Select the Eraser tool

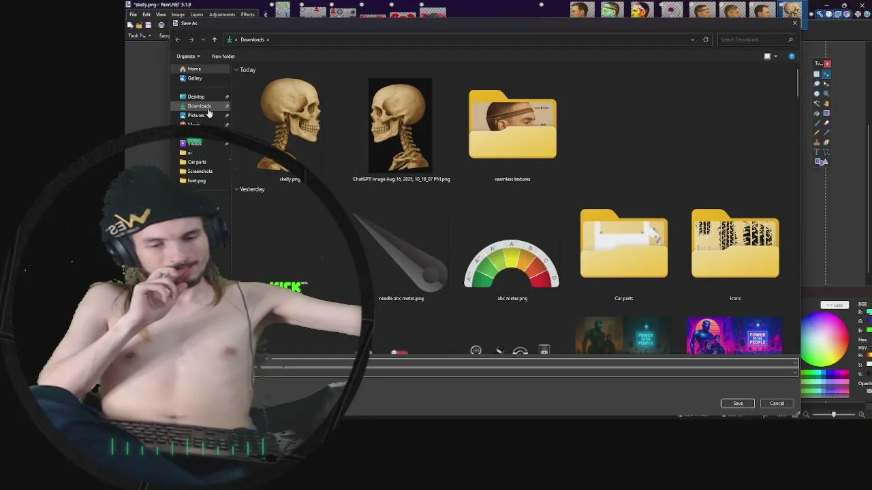coord(826,122)
